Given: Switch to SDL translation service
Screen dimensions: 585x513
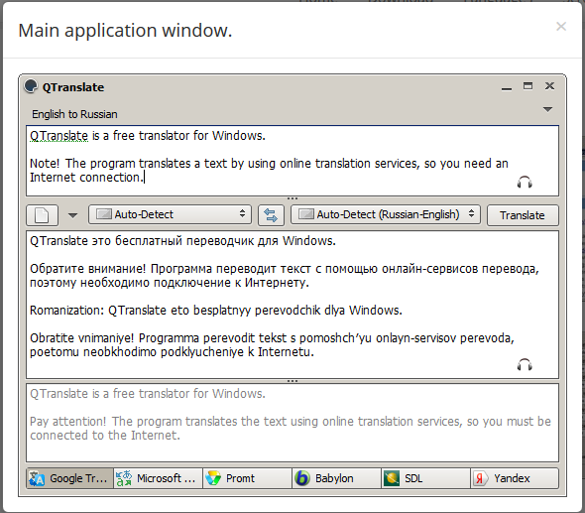Looking at the screenshot, I should pos(425,478).
